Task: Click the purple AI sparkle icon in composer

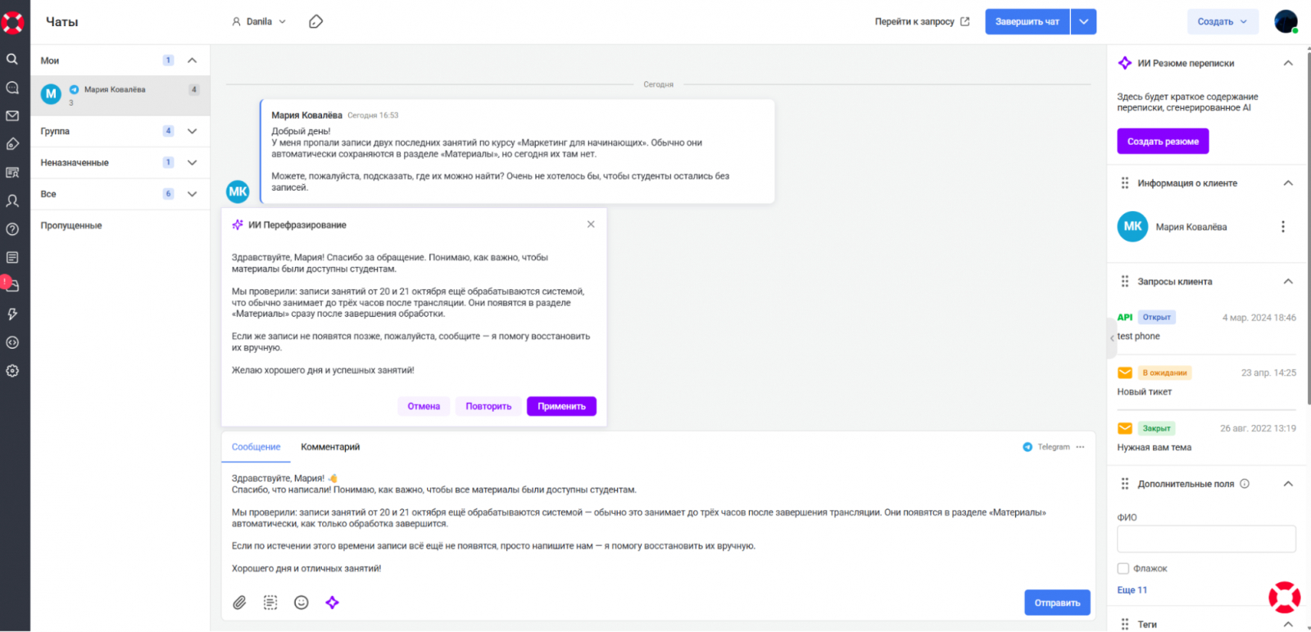Action: coord(332,603)
